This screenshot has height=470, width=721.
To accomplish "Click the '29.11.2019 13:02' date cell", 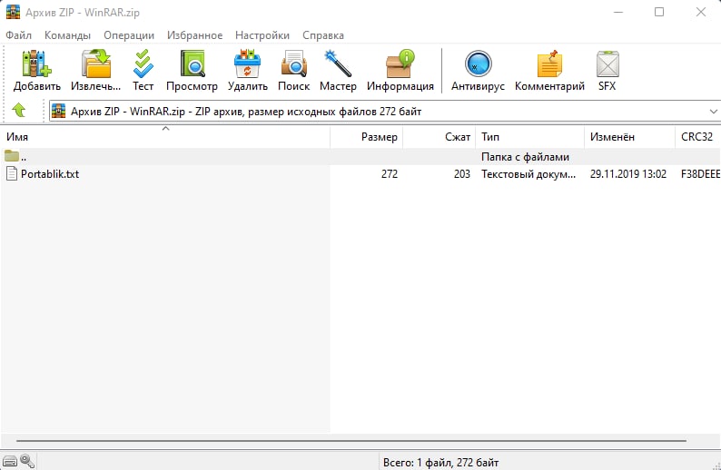I will 628,174.
